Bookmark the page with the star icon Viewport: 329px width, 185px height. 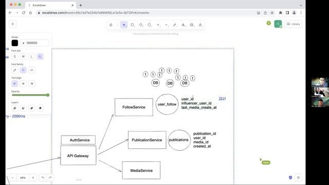(x=272, y=13)
